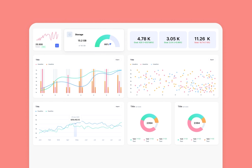This screenshot has height=168, width=252.
Task: Toggle pink Headline legend in bar chart
Action: (x=39, y=64)
